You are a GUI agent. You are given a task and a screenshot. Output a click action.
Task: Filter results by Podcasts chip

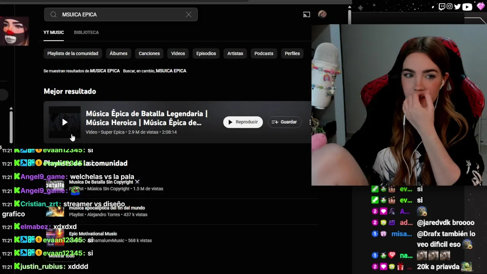(264, 53)
